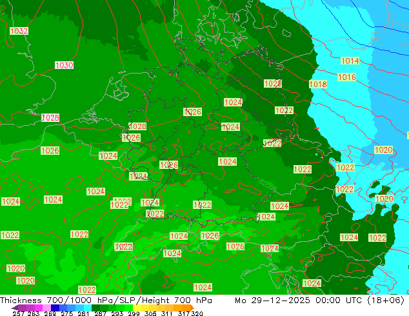
Task: Click the 287 legend value
Action: click(x=100, y=313)
